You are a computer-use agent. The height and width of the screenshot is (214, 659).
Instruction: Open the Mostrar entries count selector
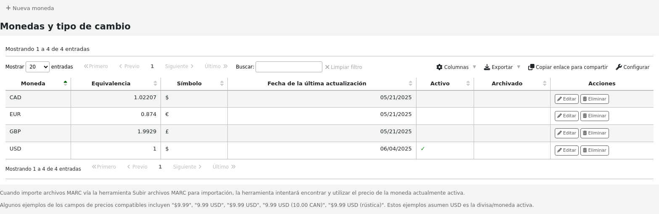[x=37, y=67]
